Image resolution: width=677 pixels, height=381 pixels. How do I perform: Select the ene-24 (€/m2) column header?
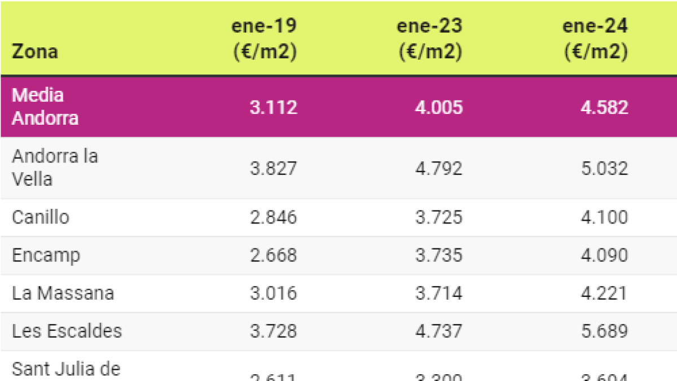point(596,39)
